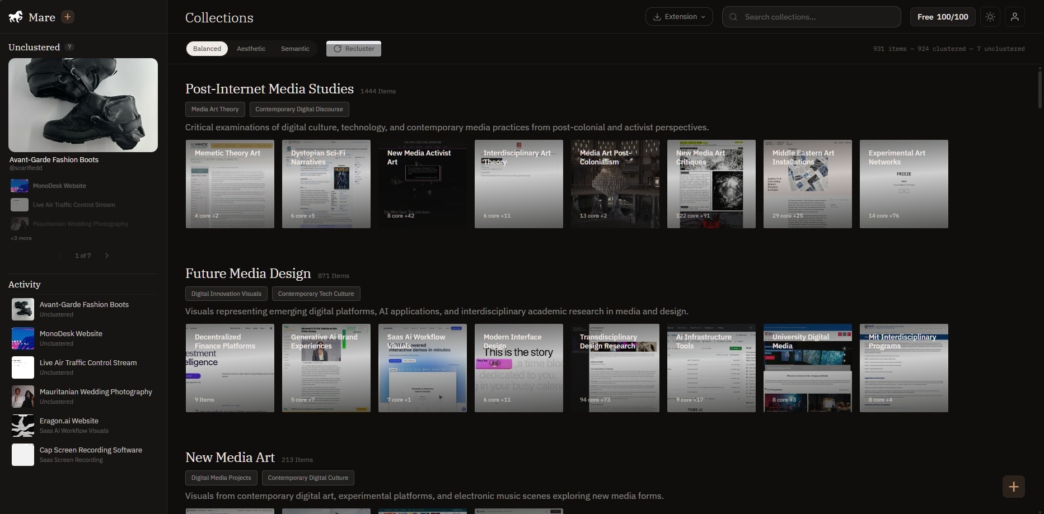1044x514 pixels.
Task: Open the Avant-Garde Fashion Boots image
Action: point(83,105)
